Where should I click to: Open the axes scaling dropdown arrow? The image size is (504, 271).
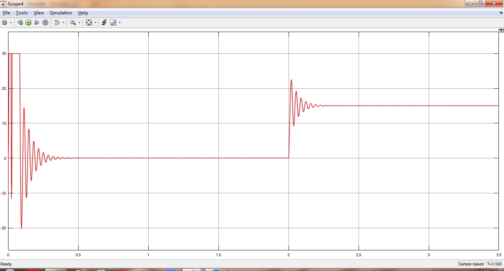(96, 22)
